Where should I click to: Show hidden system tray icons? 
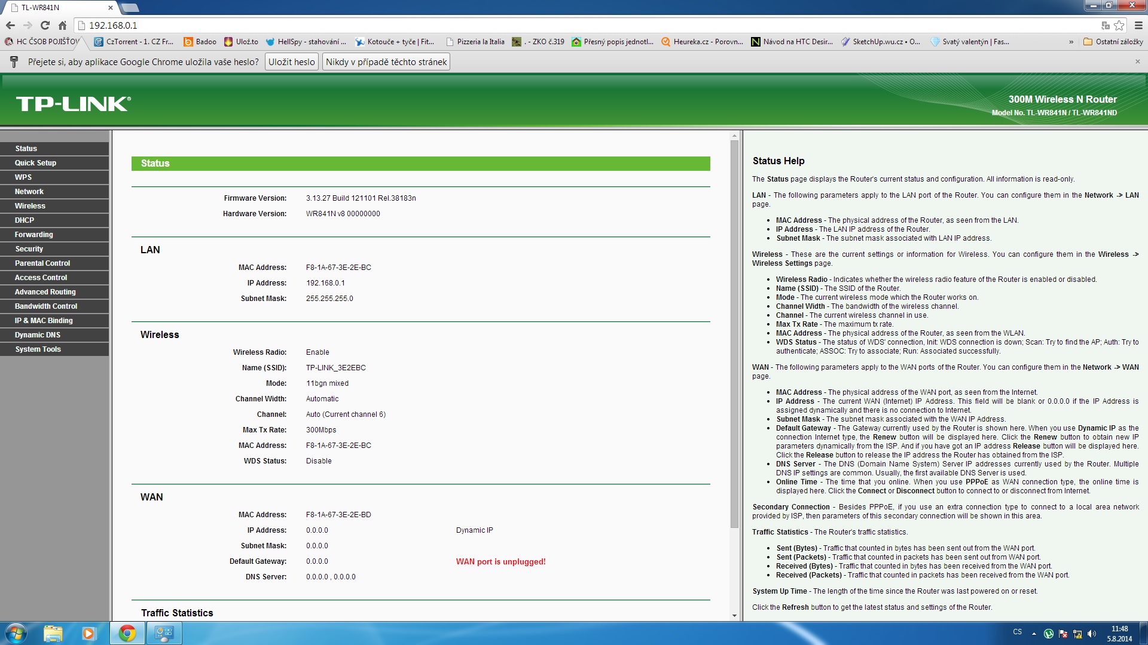click(1034, 634)
